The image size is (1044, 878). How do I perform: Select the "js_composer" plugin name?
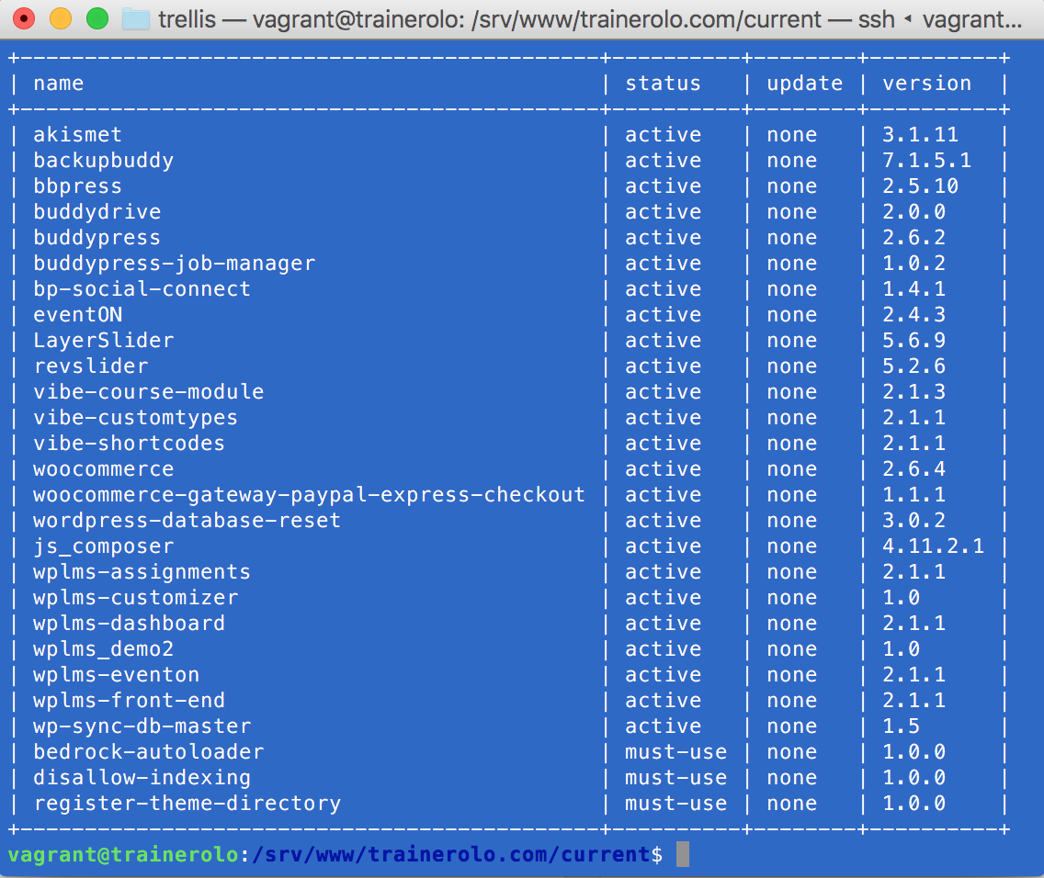pos(104,546)
